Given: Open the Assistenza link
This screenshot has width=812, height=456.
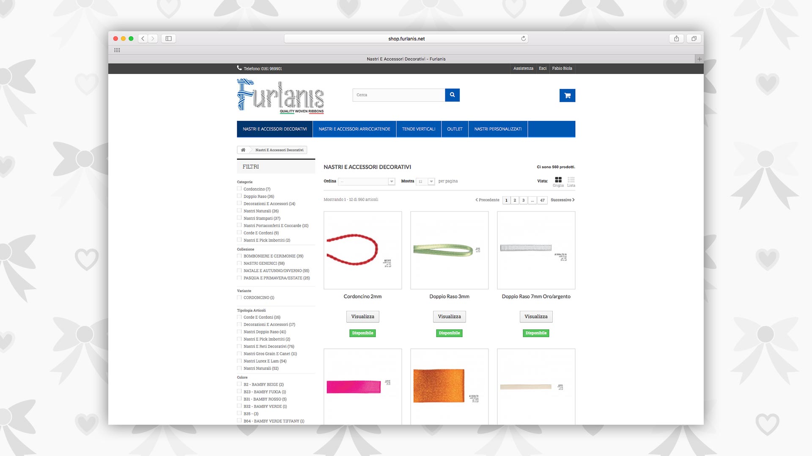Looking at the screenshot, I should [523, 68].
